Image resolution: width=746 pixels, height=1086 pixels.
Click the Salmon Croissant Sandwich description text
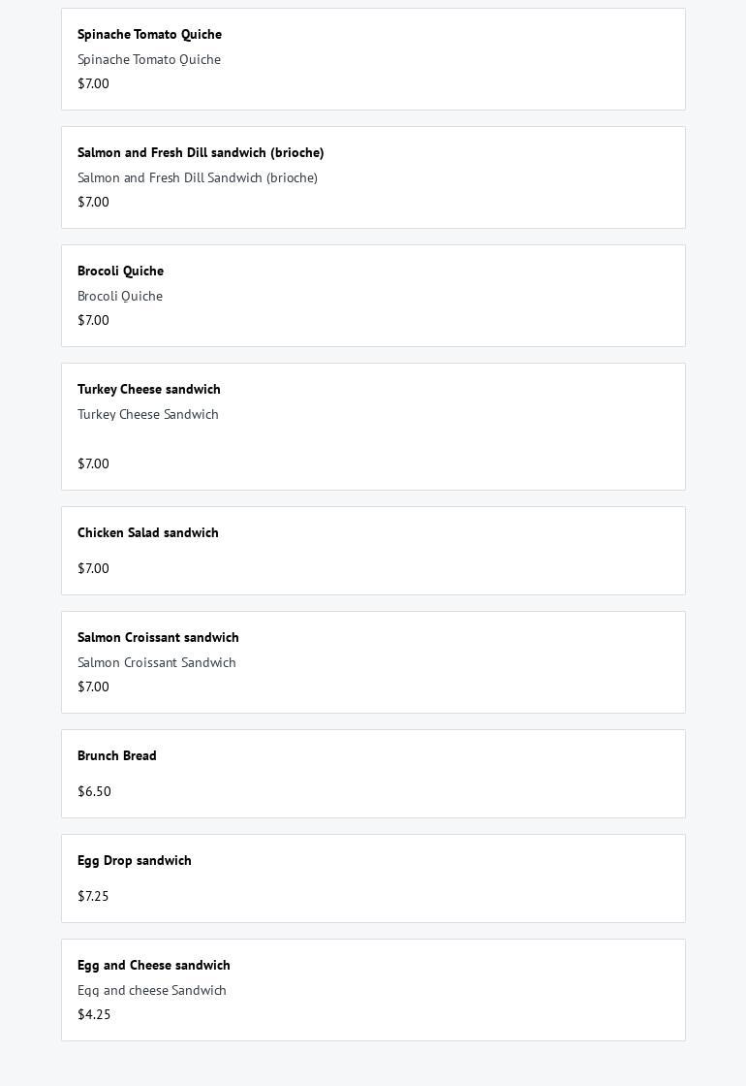tap(157, 662)
